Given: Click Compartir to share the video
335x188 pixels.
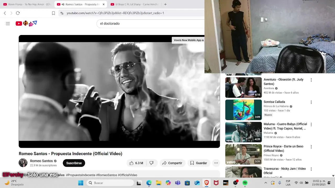Looking at the screenshot, I should click(x=172, y=163).
